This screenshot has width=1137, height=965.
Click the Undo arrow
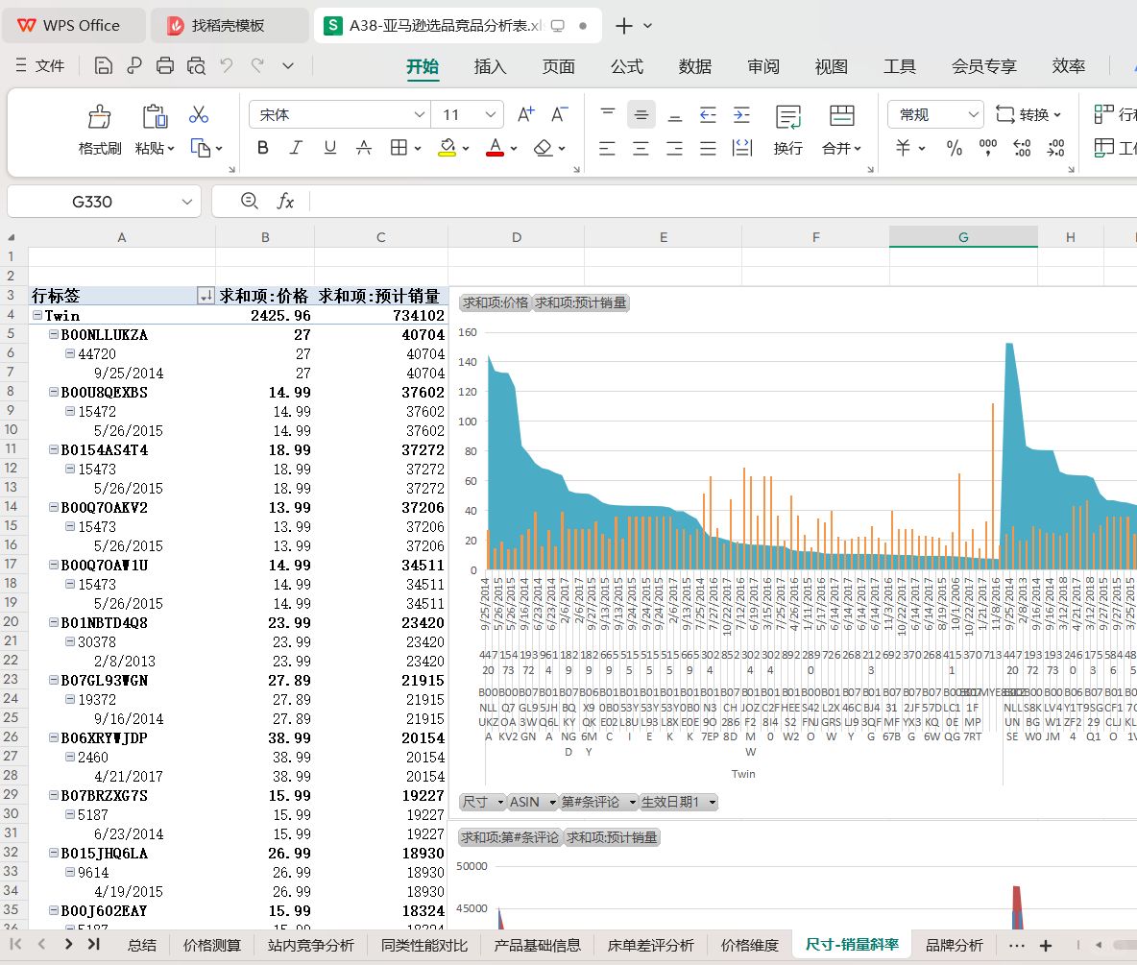(227, 66)
